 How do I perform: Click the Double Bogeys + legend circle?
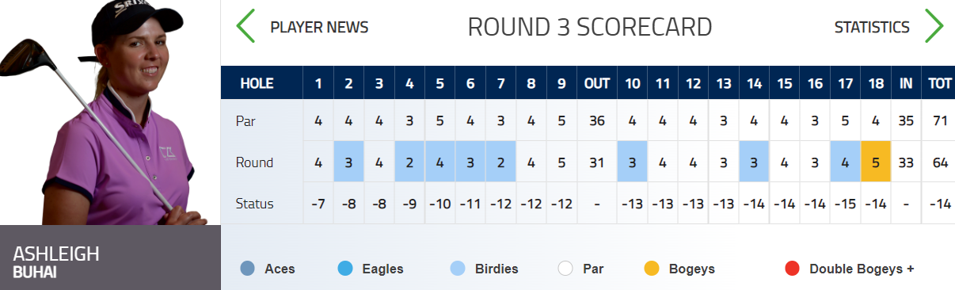pyautogui.click(x=791, y=269)
